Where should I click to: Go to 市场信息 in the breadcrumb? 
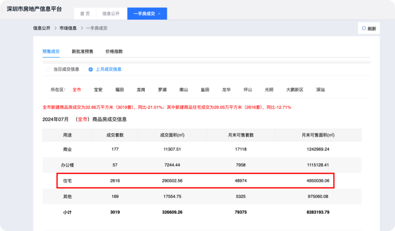pyautogui.click(x=68, y=28)
